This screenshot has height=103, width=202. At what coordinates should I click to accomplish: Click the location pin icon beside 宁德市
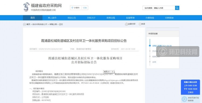pos(72,8)
